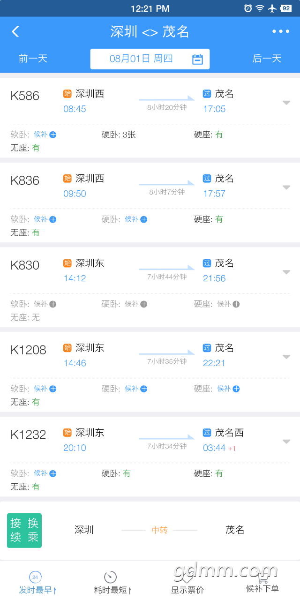300x600 pixels.
Task: Select the K836 train number
Action: [x=25, y=180]
